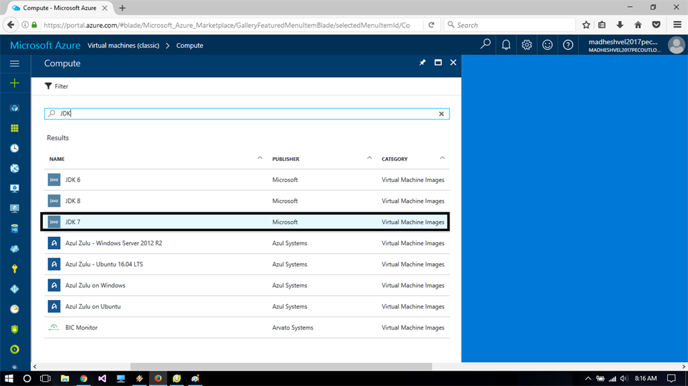Open Task View on the taskbar
Screen dimensions: 688x386
pos(45,378)
